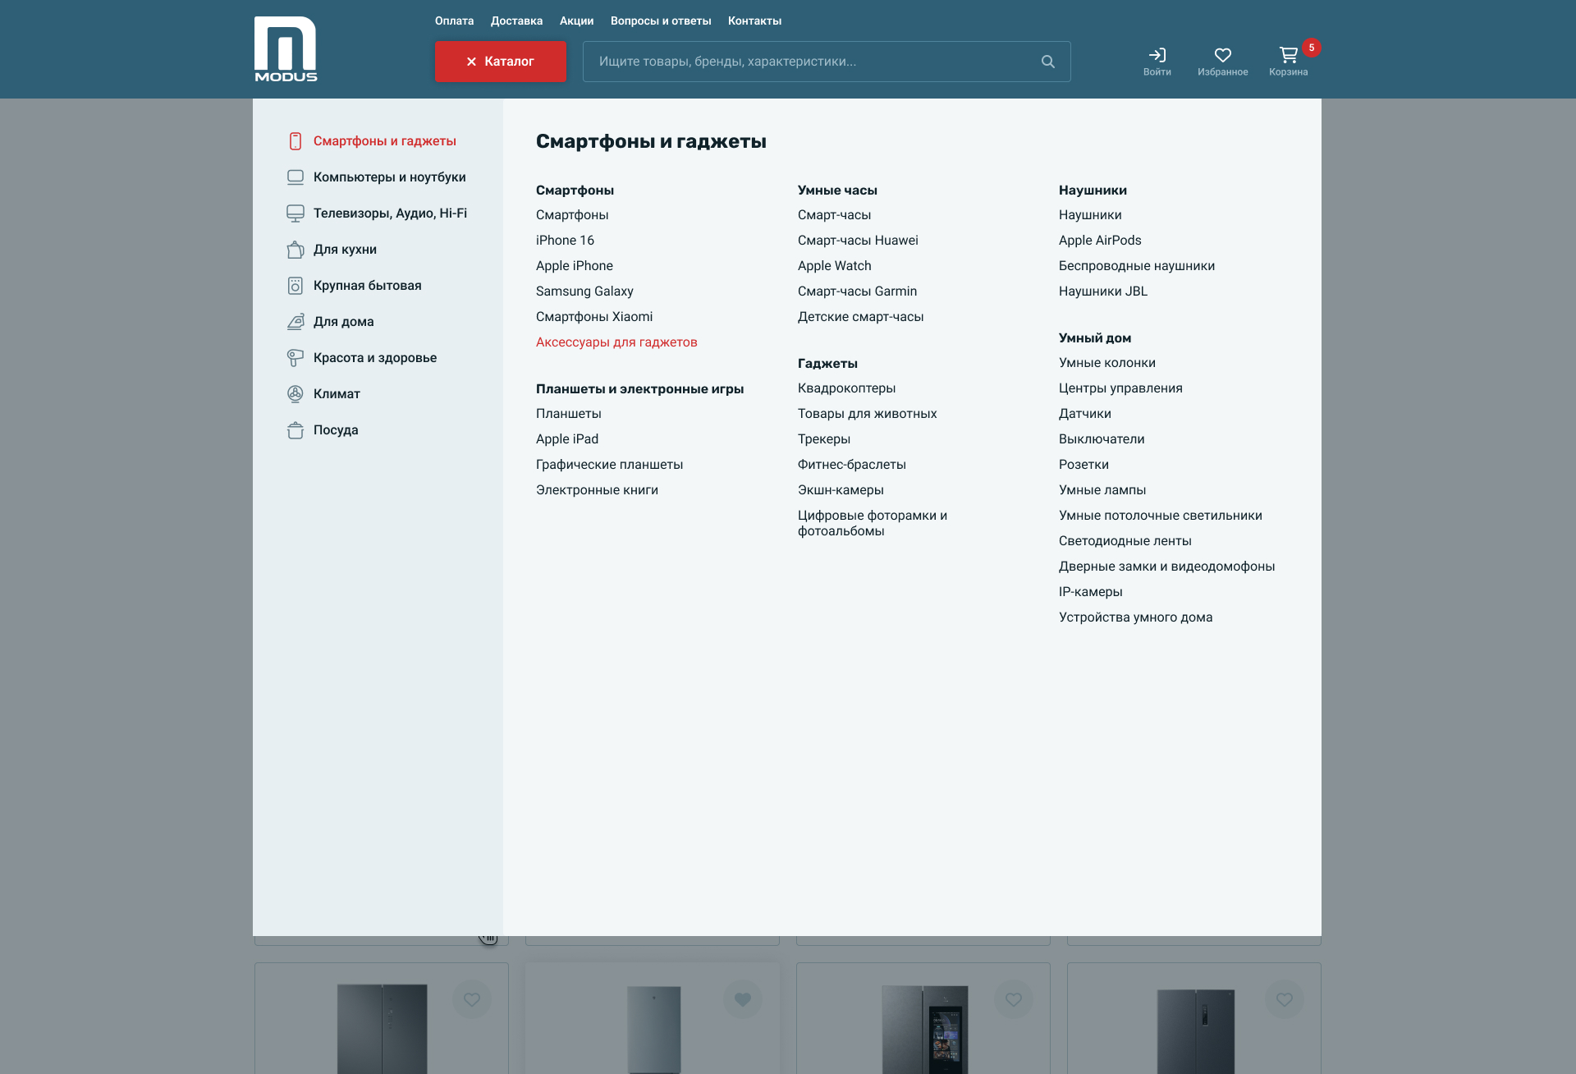Click the iron icon beside Для дома
The height and width of the screenshot is (1074, 1576).
pyautogui.click(x=295, y=322)
